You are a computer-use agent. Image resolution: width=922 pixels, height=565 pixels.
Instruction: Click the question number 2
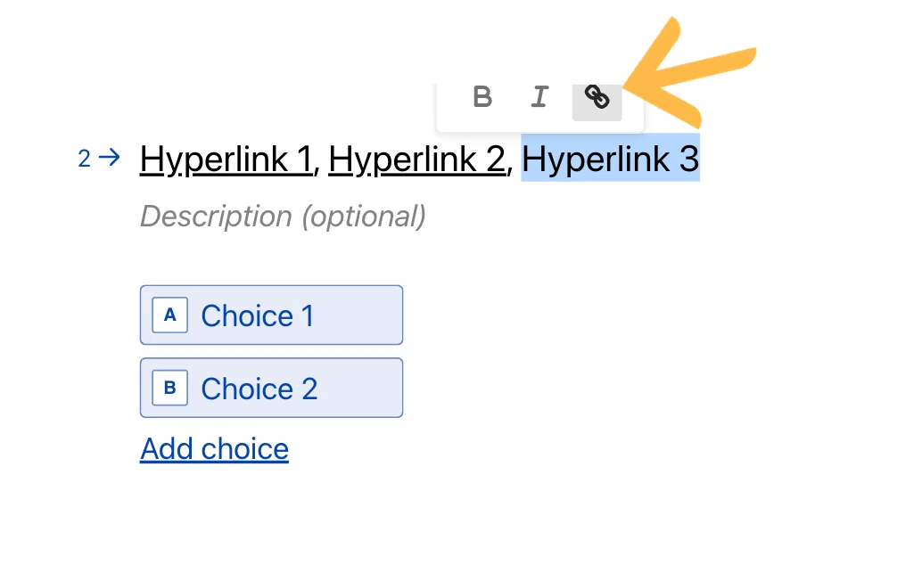[x=84, y=160]
